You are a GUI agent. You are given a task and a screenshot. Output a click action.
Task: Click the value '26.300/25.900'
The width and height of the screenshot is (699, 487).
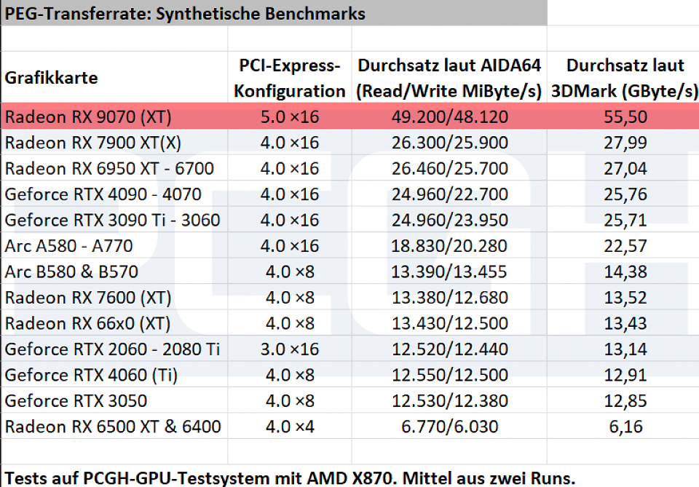coord(449,143)
